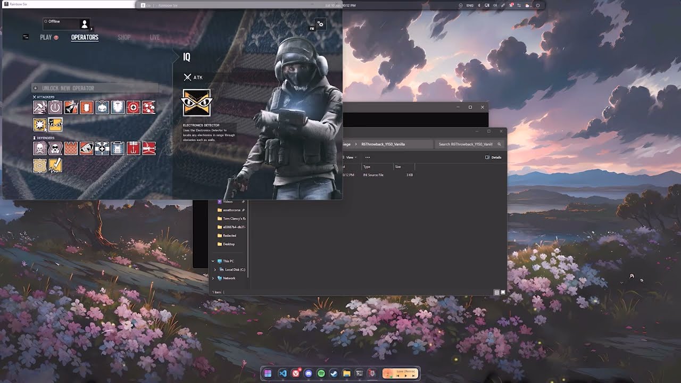Select the Castle barricade defender icon
Screen dimensions: 681x383
click(71, 148)
